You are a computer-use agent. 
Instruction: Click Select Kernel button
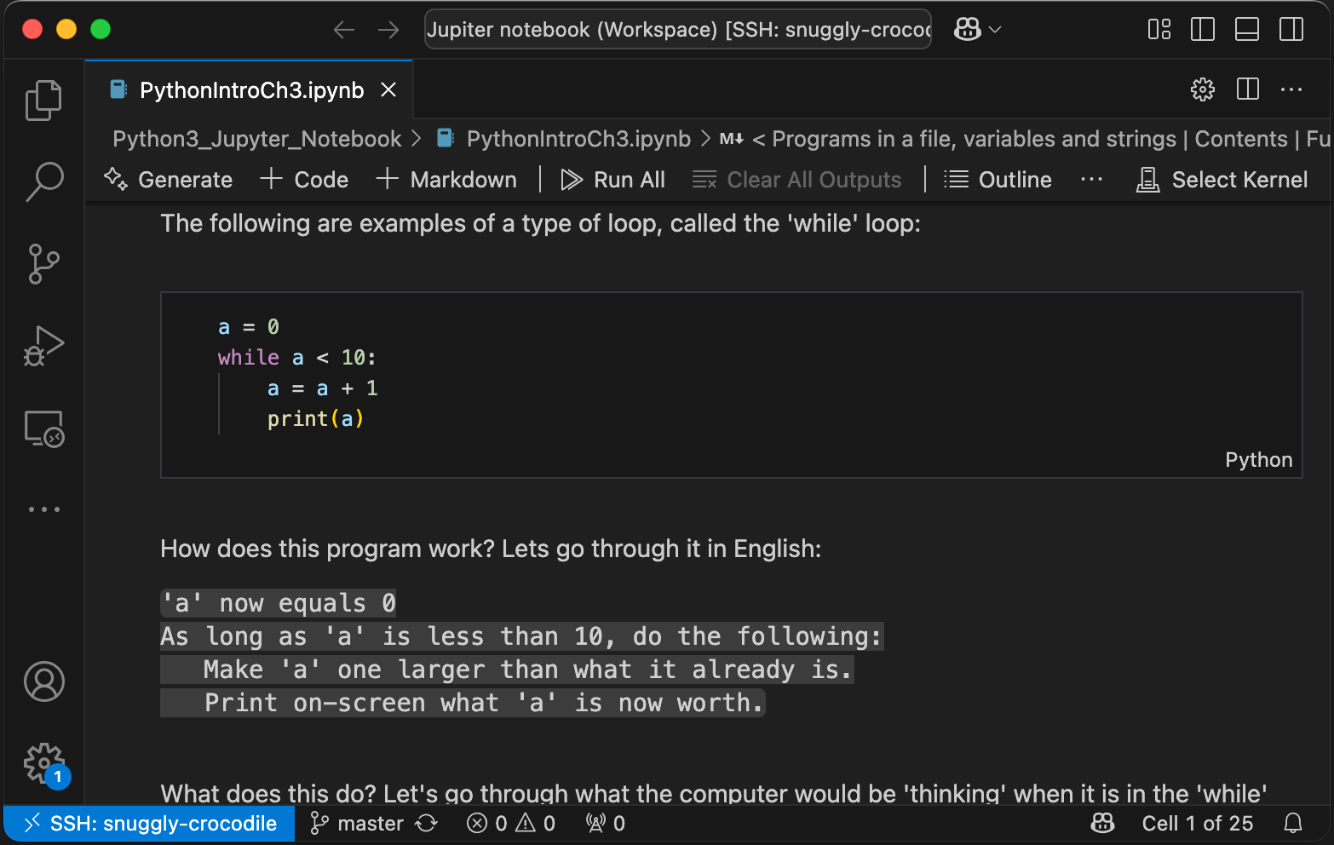click(1222, 180)
